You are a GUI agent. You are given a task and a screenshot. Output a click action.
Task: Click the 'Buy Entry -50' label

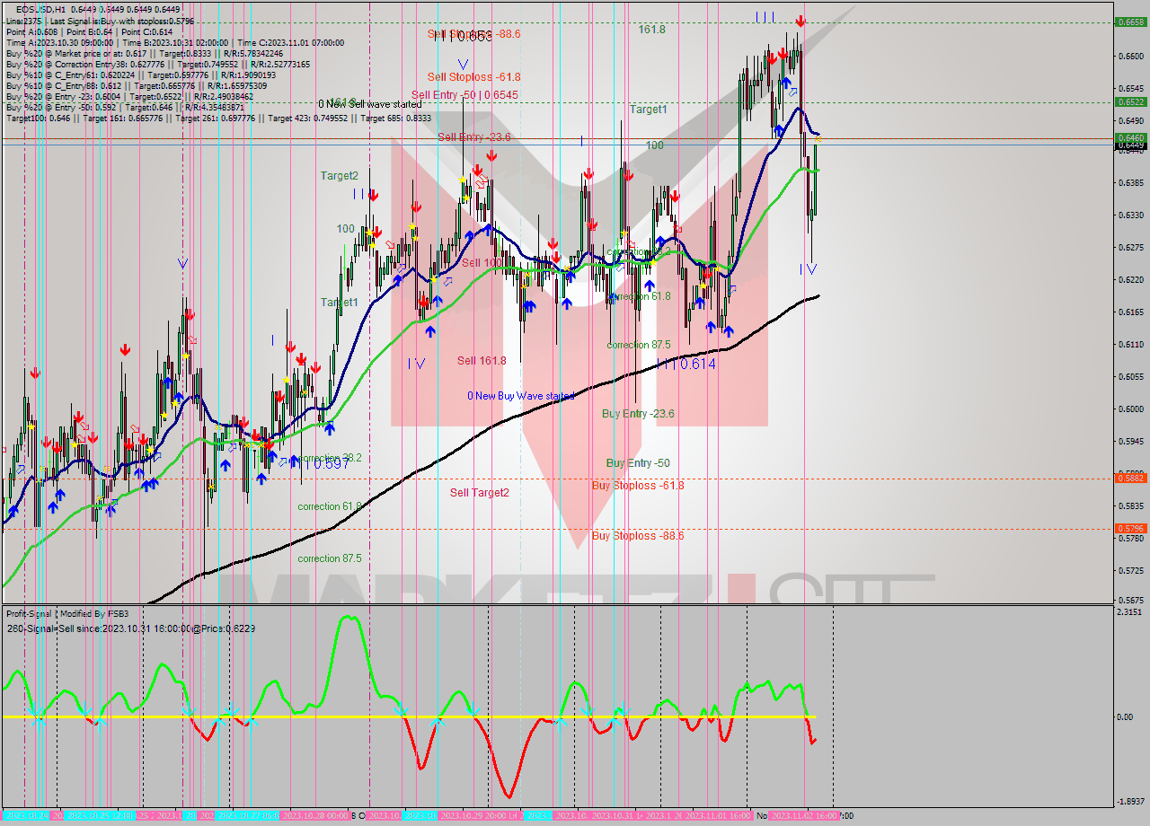[638, 463]
